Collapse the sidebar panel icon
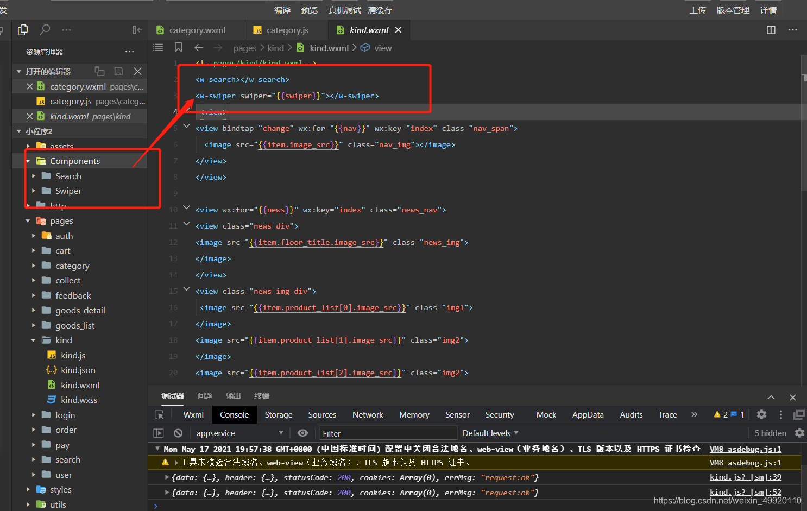 [137, 30]
